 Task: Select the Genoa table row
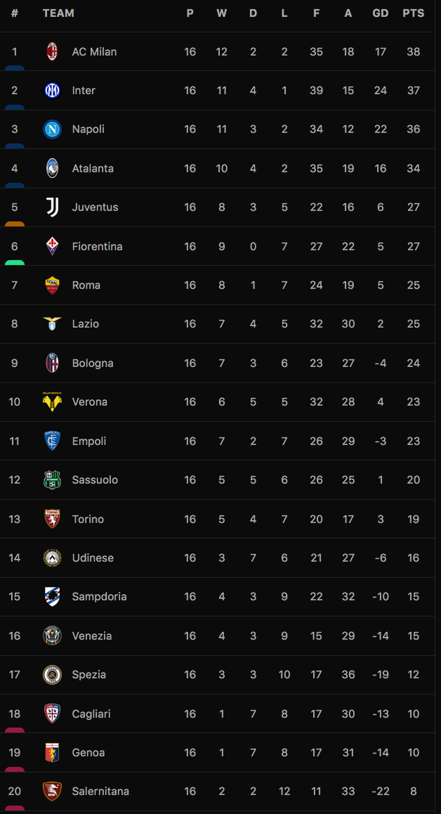217,752
